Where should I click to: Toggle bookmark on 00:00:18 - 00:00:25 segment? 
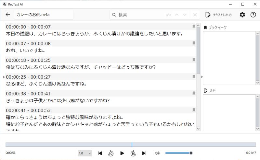tap(194, 60)
